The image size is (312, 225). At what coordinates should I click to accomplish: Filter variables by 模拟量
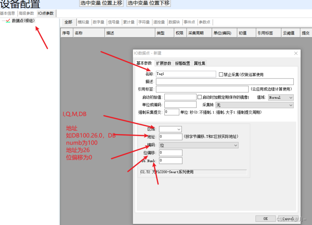(x=83, y=22)
